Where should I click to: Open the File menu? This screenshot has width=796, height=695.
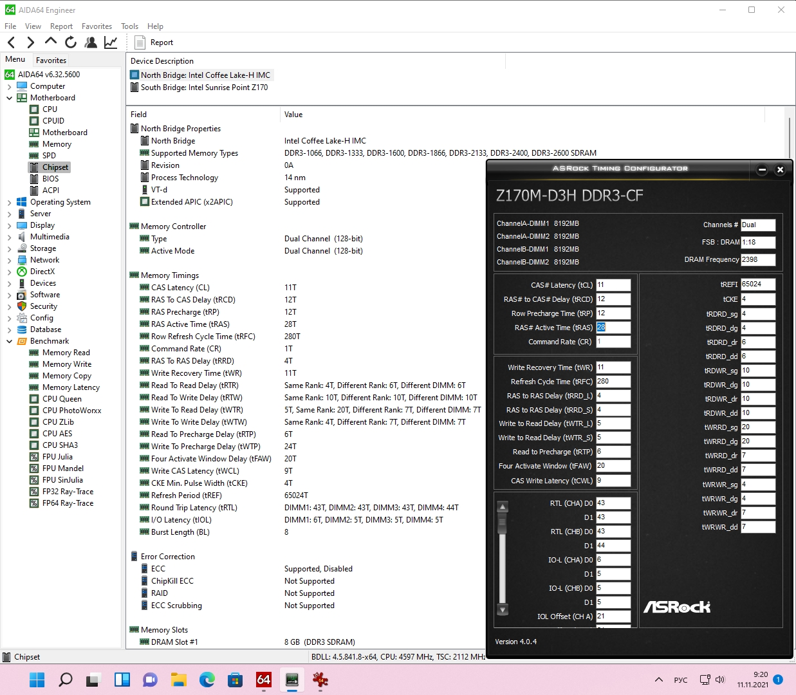(x=10, y=26)
